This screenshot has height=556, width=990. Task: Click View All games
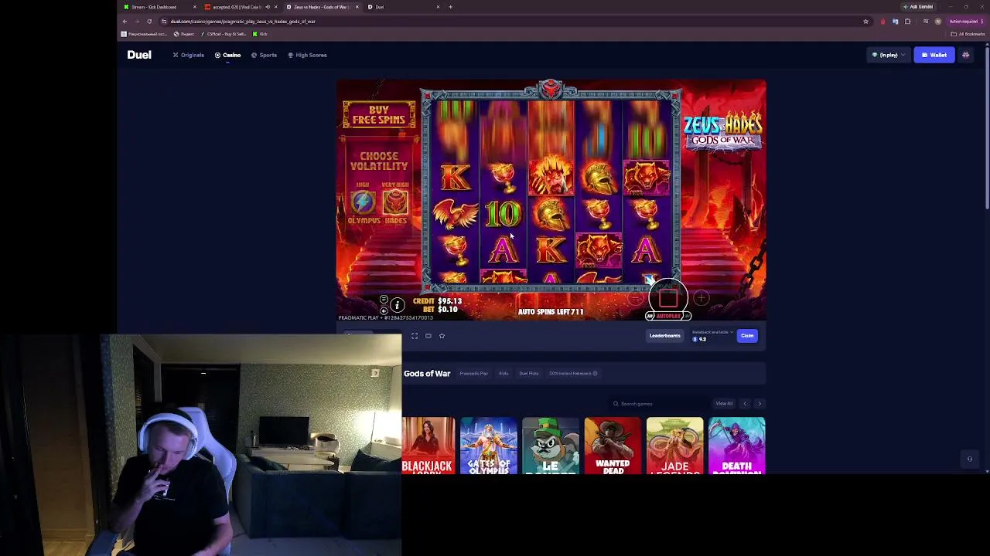pyautogui.click(x=724, y=404)
